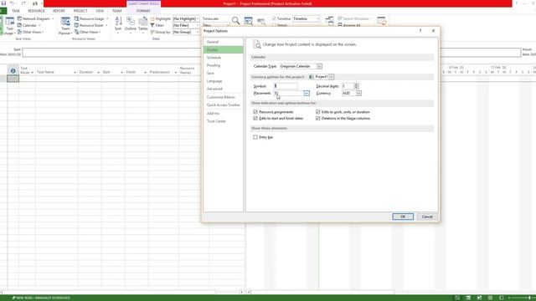Open the Currency AUD dropdown
Image resolution: width=536 pixels, height=301 pixels.
pos(358,93)
